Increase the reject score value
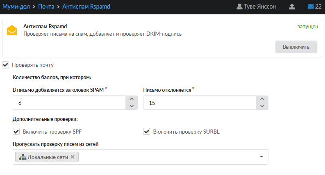Screen dimensions: 325x175 [262, 99]
